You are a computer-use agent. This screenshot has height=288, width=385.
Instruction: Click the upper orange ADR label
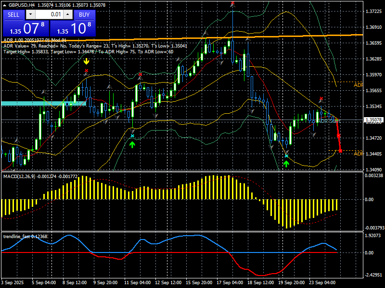358,85
